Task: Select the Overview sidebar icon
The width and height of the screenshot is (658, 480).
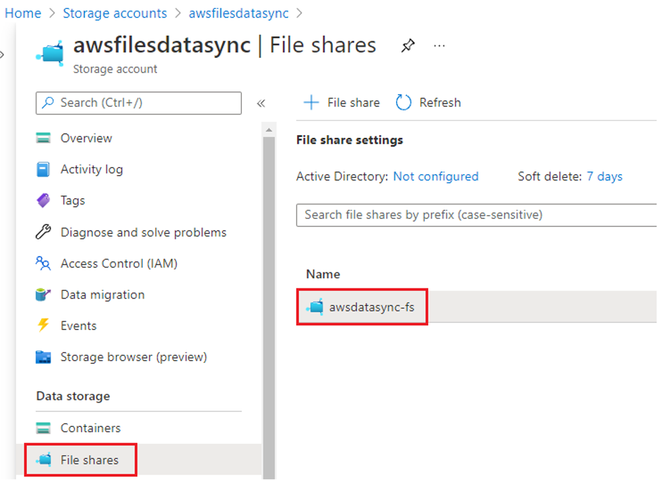Action: click(44, 138)
